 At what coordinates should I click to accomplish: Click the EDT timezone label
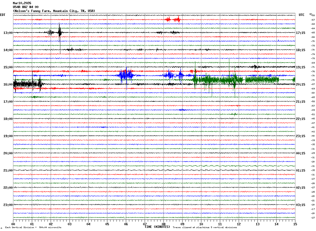[3, 15]
